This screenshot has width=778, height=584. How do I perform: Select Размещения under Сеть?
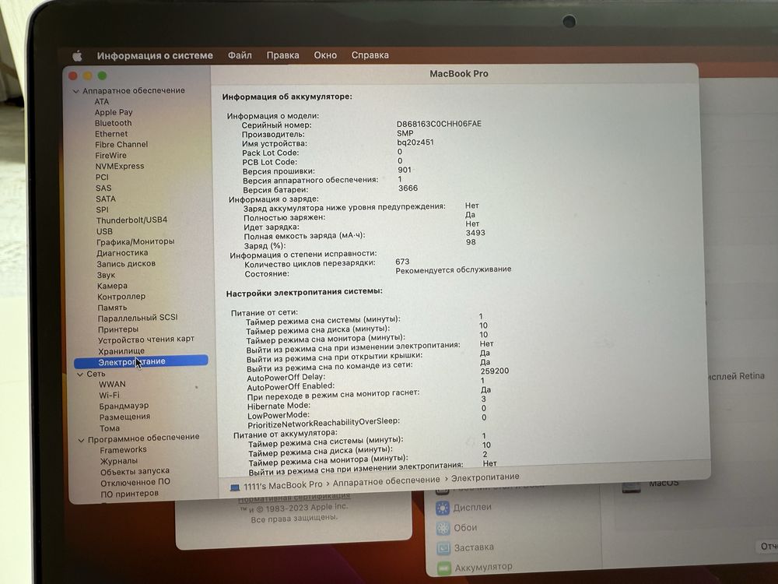[x=124, y=417]
